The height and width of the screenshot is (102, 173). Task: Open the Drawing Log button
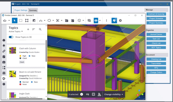(x=156, y=59)
